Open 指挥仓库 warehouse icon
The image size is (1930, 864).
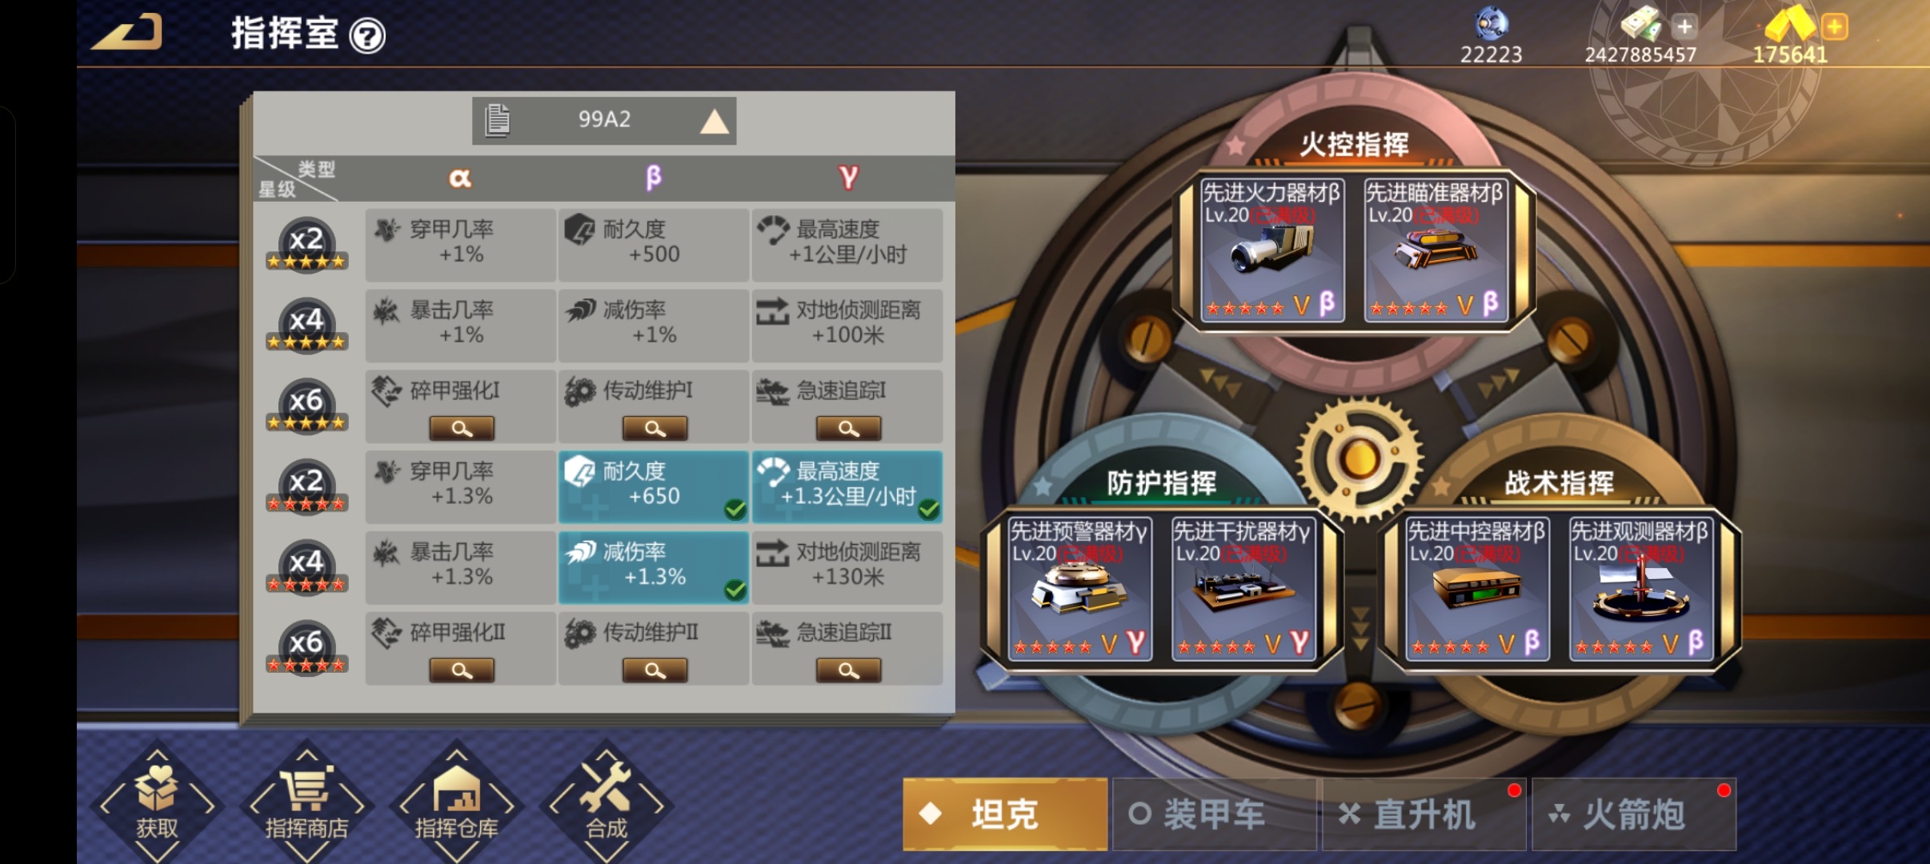(456, 802)
